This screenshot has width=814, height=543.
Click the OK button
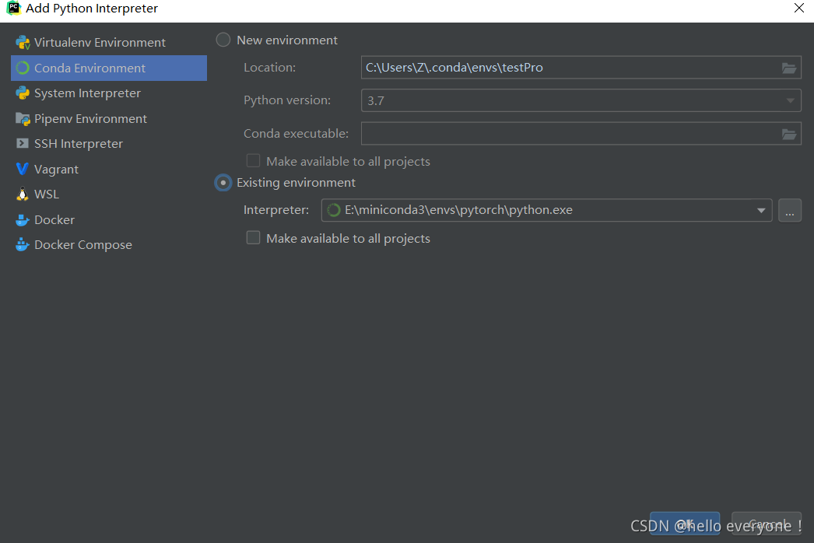[x=685, y=524]
